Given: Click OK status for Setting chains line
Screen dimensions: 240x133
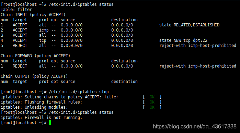Looking at the screenshot, I should 152,97.
